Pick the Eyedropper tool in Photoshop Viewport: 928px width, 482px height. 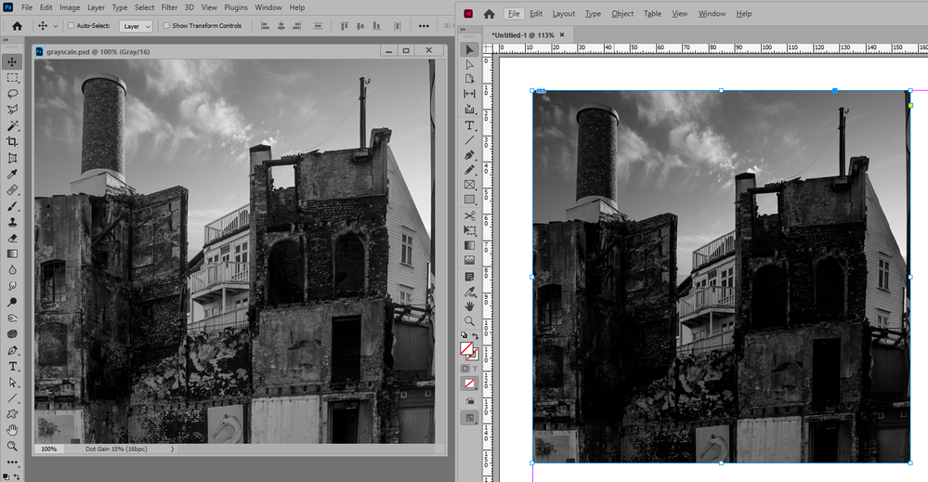13,174
